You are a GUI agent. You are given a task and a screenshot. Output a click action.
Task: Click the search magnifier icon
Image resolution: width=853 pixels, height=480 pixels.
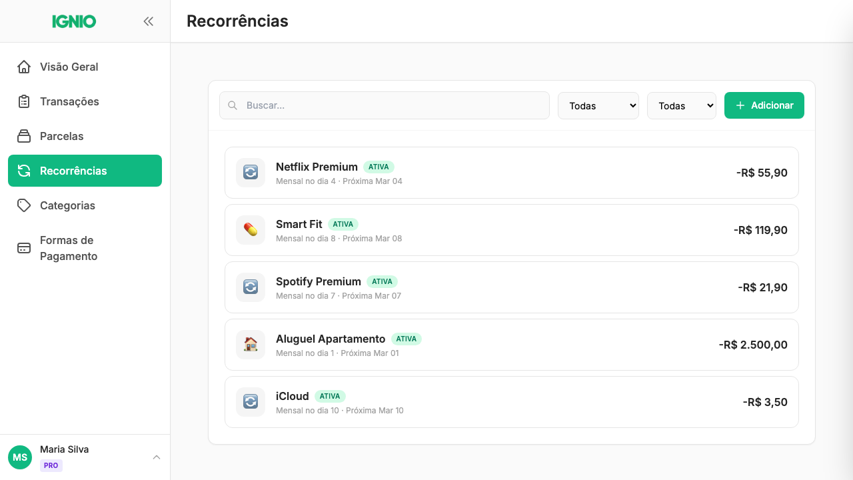[233, 105]
